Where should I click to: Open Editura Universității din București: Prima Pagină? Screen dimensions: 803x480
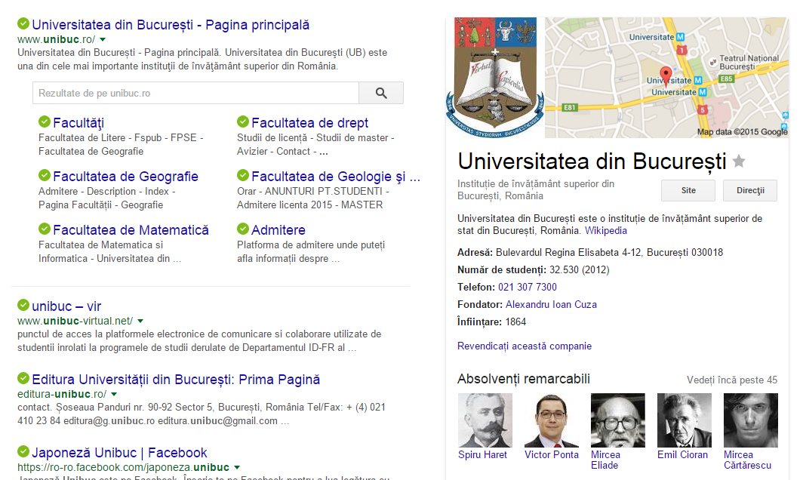[176, 380]
